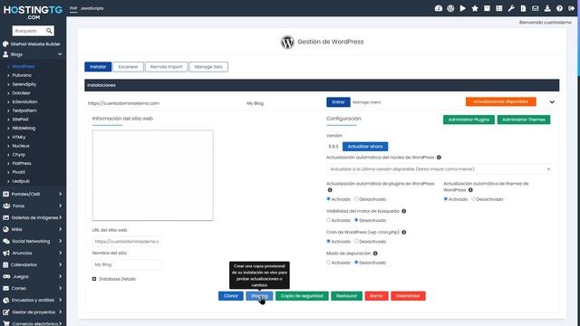The width and height of the screenshot is (580, 326).
Task: Switch to the Remote Import tab
Action: pyautogui.click(x=167, y=67)
